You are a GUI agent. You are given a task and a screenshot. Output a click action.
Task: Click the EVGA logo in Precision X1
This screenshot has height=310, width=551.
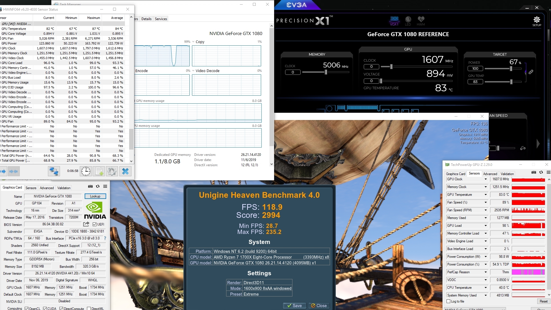click(297, 5)
